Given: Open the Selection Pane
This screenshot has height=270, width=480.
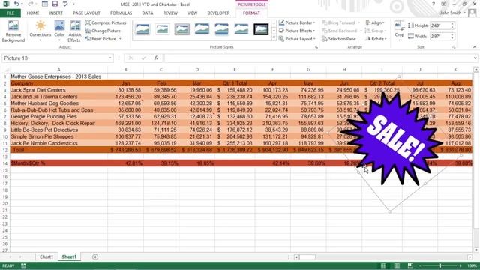Looking at the screenshot, I should coord(339,39).
